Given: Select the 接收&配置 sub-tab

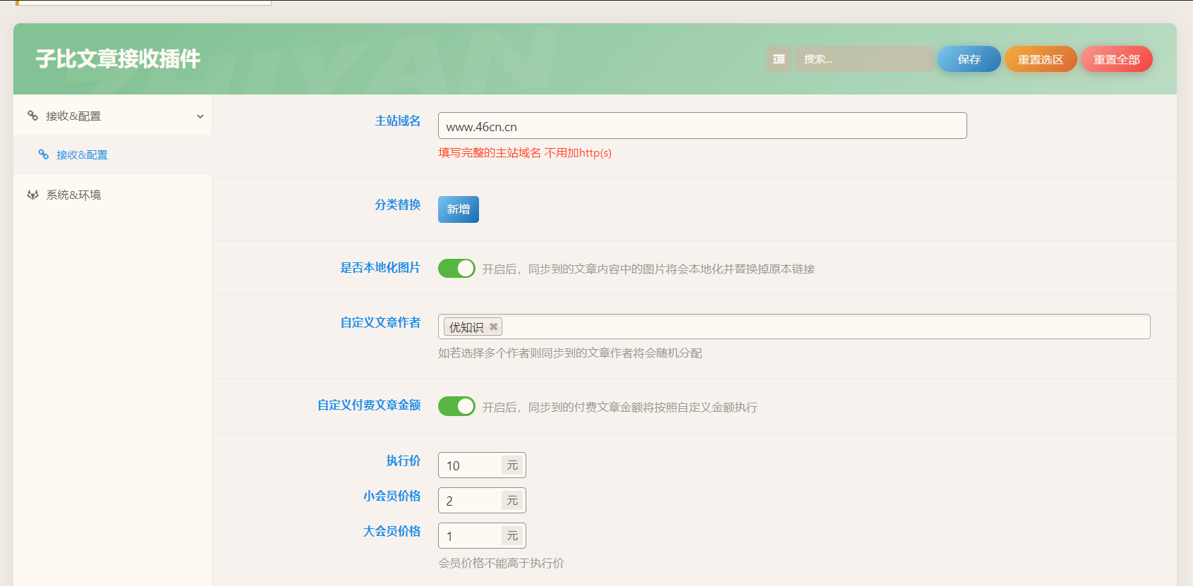Looking at the screenshot, I should coord(113,154).
